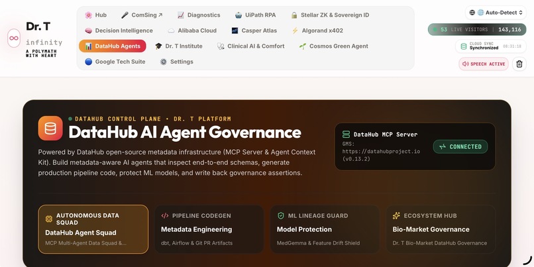Screen dimensions: 534x267
Task: Click the Pipeline Codegen code brackets icon
Action: [x=165, y=215]
